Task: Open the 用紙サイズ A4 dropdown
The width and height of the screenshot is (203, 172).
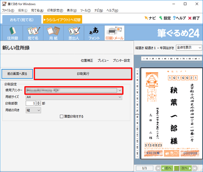Action: click(74, 97)
